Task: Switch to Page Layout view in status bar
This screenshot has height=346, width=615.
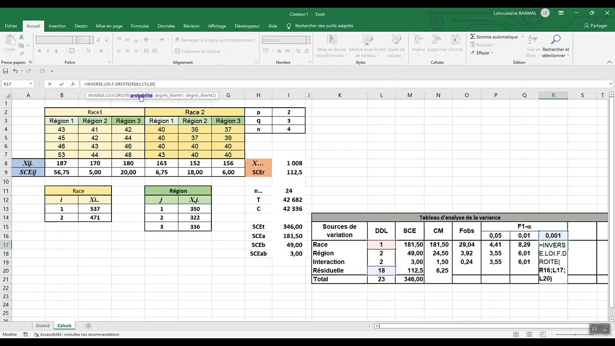Action: [529, 334]
